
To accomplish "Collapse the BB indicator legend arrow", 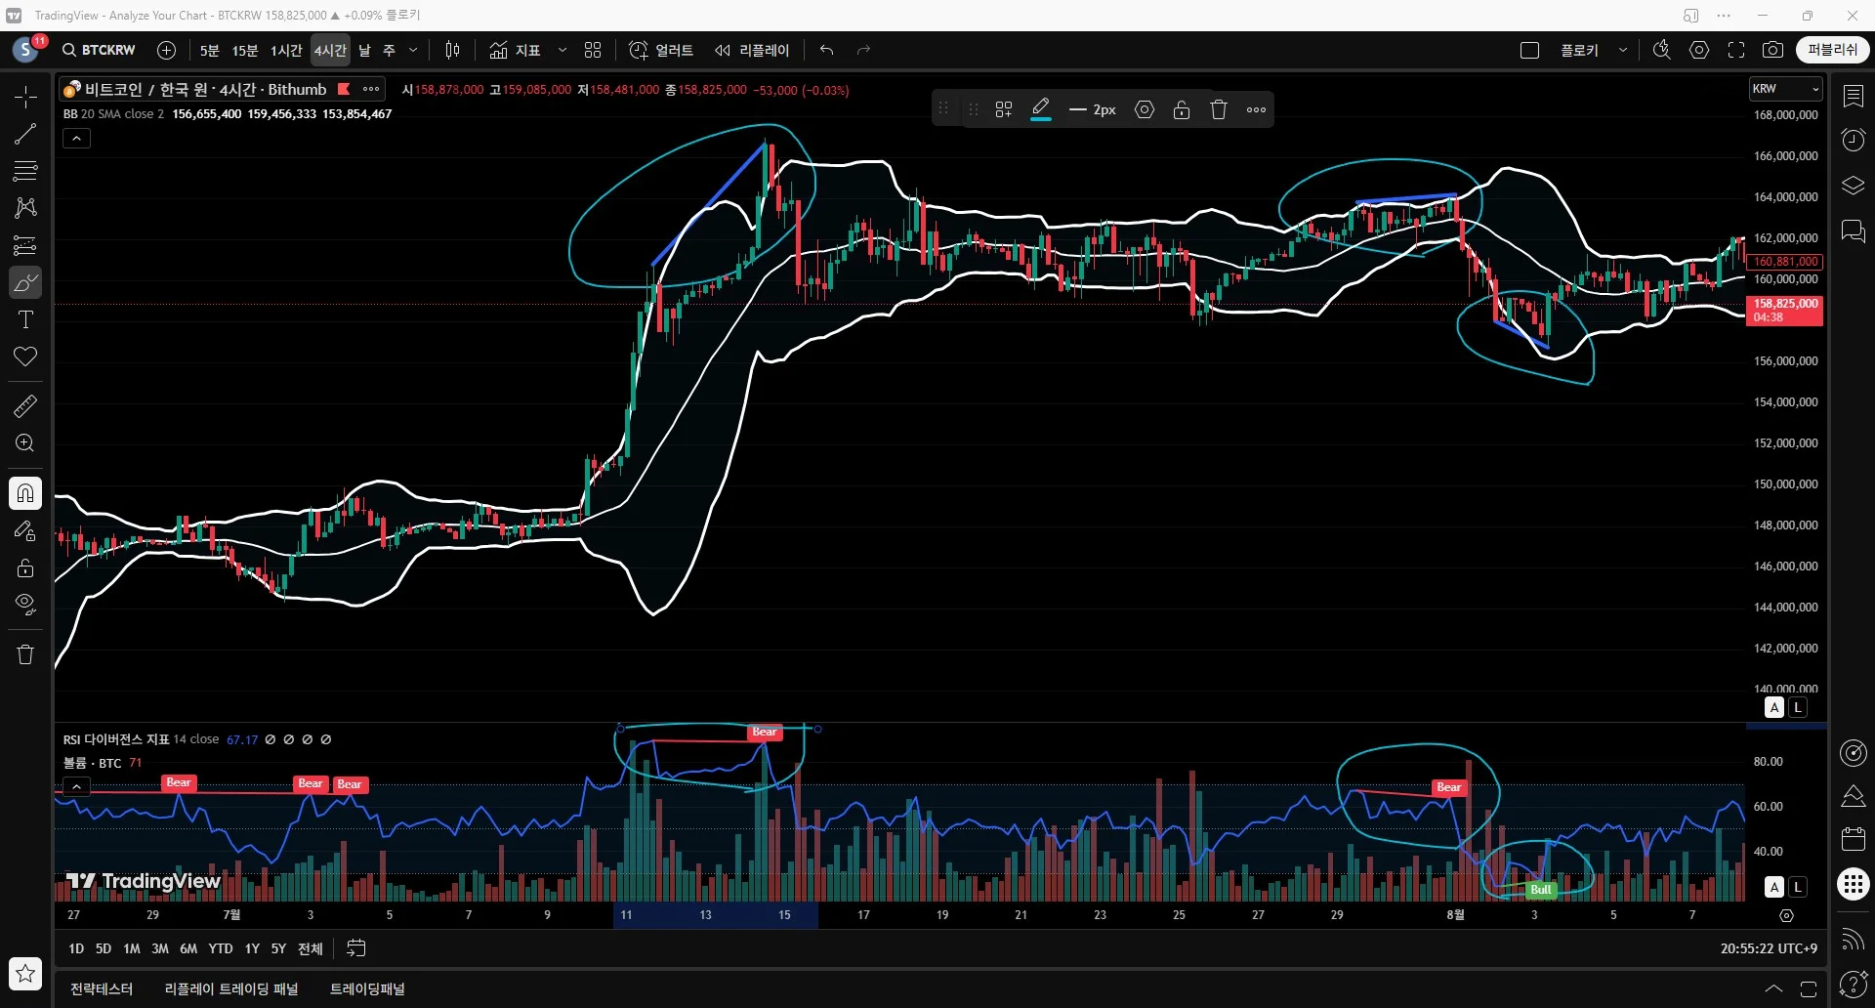I will [76, 139].
